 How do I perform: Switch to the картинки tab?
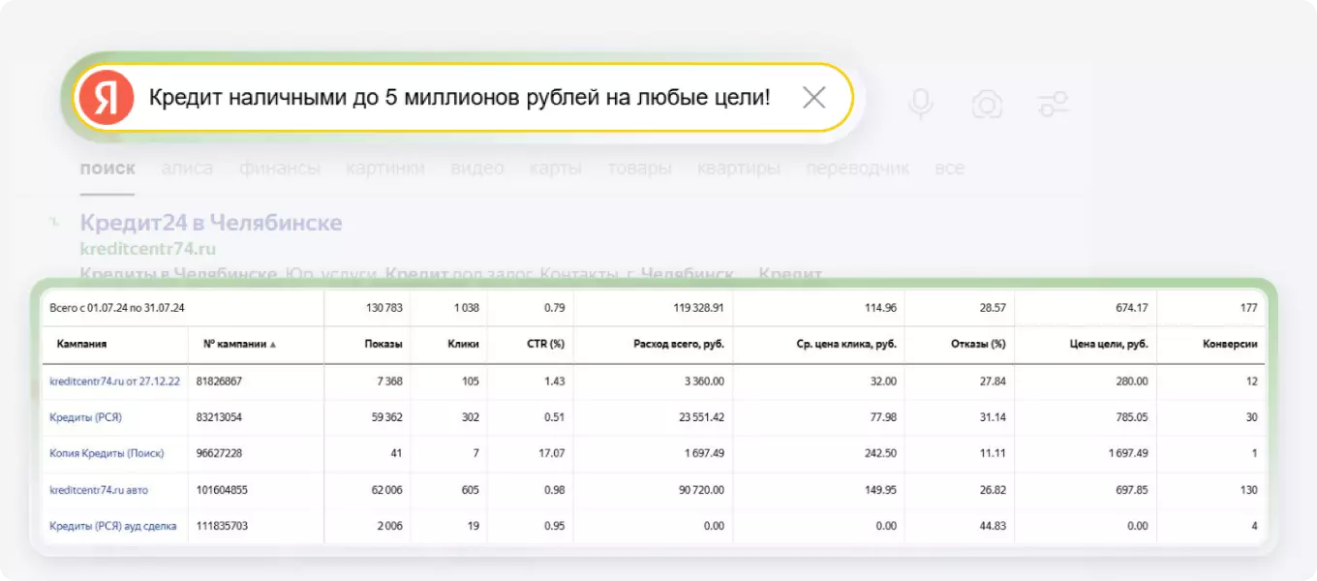coord(385,168)
